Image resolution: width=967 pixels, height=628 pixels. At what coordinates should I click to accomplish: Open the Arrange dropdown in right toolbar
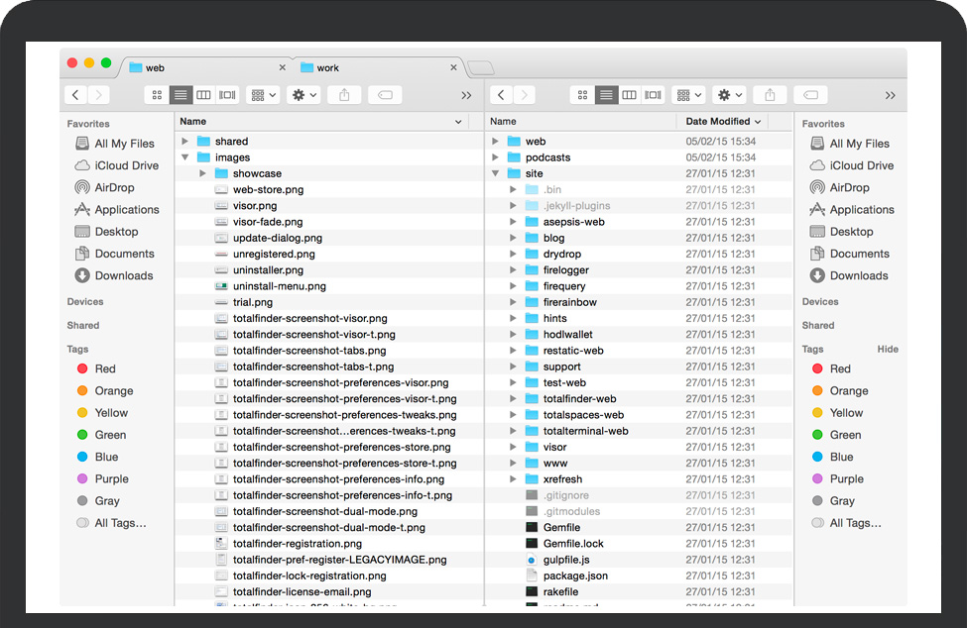687,95
